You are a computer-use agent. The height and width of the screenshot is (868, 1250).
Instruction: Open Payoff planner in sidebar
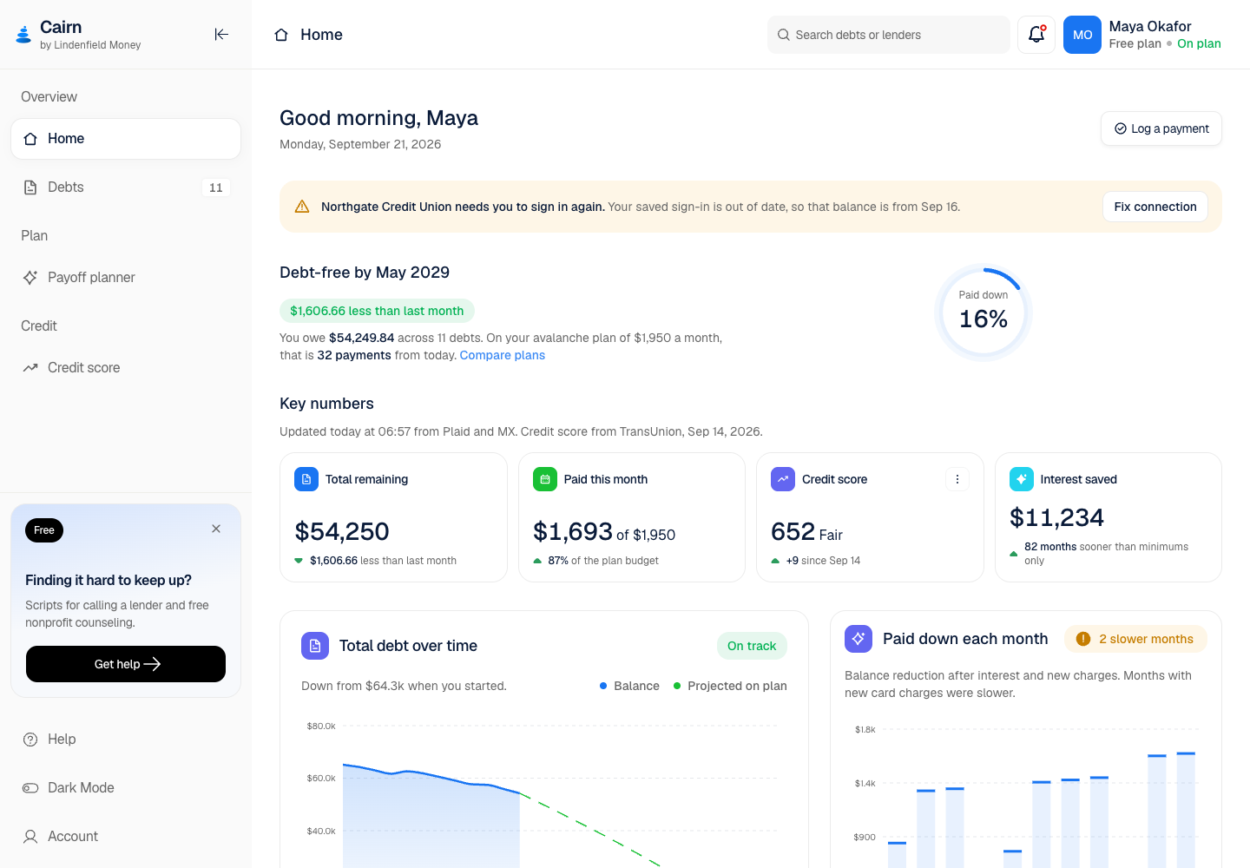pos(126,278)
